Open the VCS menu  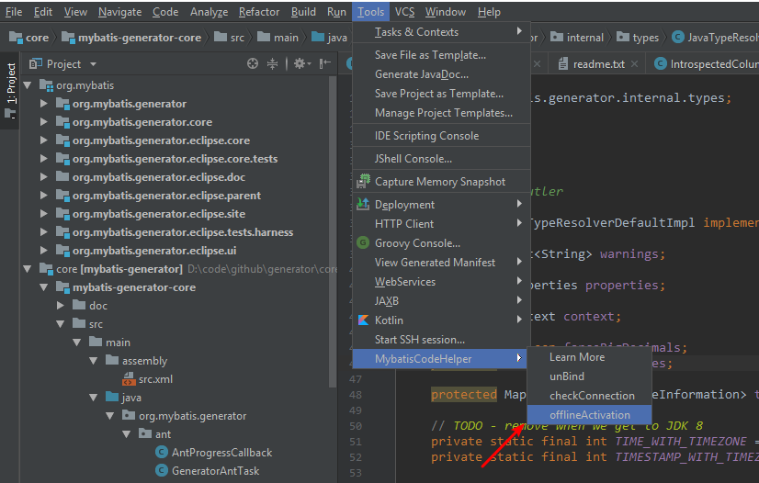(x=404, y=12)
